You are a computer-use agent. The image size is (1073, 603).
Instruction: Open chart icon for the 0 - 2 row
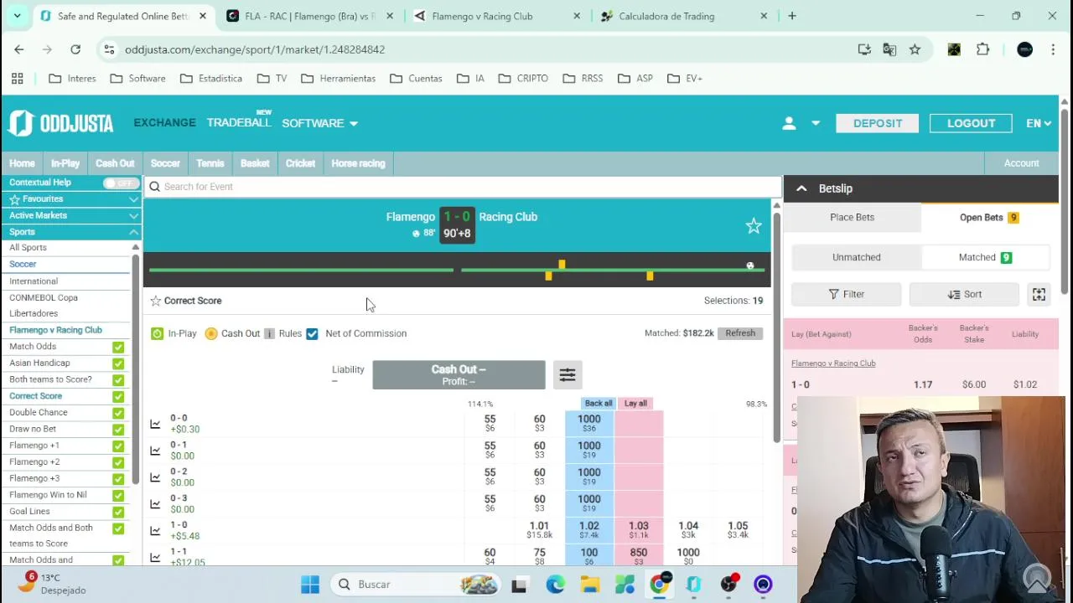[155, 477]
